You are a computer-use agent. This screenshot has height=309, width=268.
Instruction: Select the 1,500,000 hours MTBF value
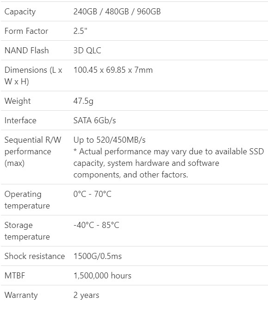(102, 276)
